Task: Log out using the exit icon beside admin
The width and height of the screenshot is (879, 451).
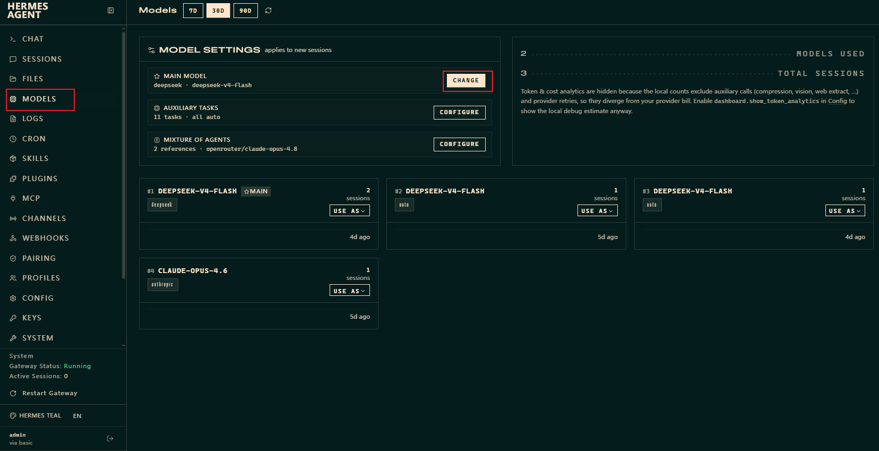Action: pos(110,439)
